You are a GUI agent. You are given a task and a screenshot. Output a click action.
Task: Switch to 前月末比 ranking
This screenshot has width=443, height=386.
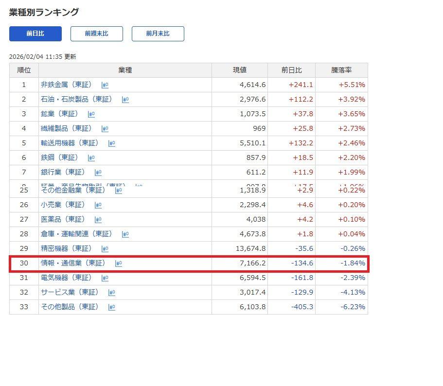coord(158,34)
